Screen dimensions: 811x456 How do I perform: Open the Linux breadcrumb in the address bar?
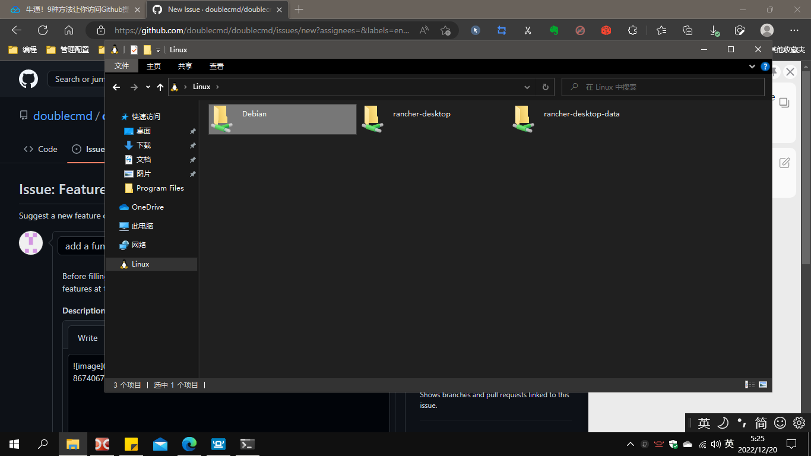click(x=202, y=86)
